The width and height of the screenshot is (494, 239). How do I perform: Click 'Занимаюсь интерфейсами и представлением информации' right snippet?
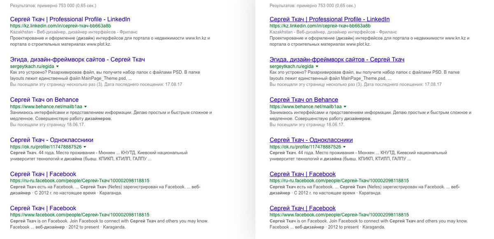pos(370,115)
